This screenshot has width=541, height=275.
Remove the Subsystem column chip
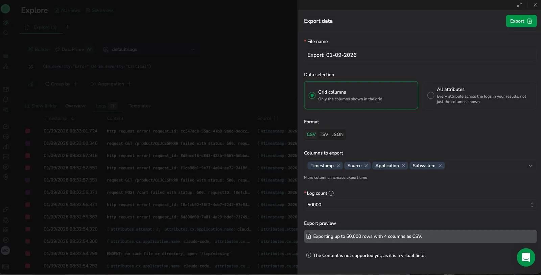click(x=440, y=166)
